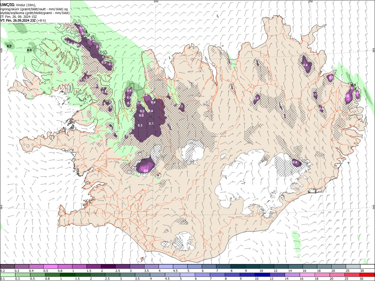Click the white 30 snow legend swatch

(x=367, y=267)
